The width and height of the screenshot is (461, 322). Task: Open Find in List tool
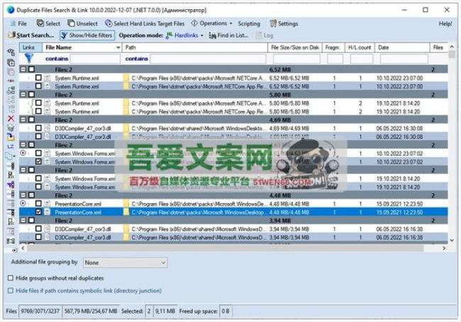[x=228, y=35]
